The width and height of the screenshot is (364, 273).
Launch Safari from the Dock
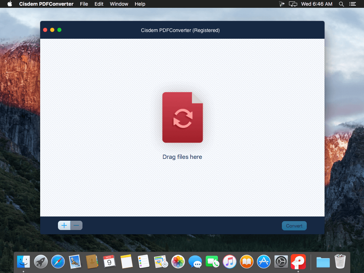[x=58, y=262]
